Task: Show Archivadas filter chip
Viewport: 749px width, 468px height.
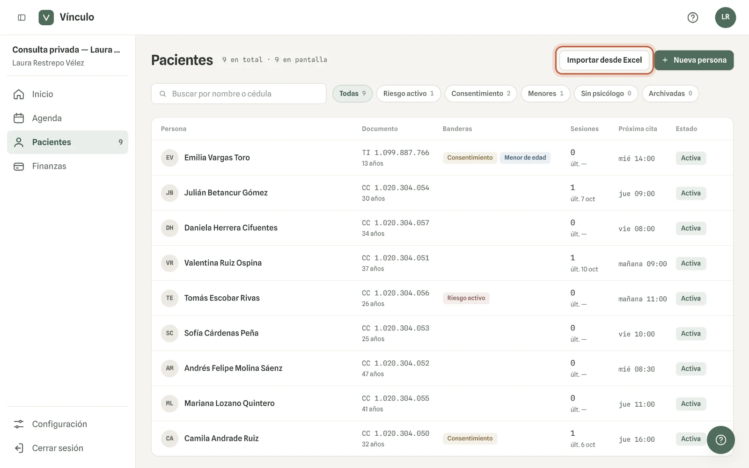Action: click(670, 94)
